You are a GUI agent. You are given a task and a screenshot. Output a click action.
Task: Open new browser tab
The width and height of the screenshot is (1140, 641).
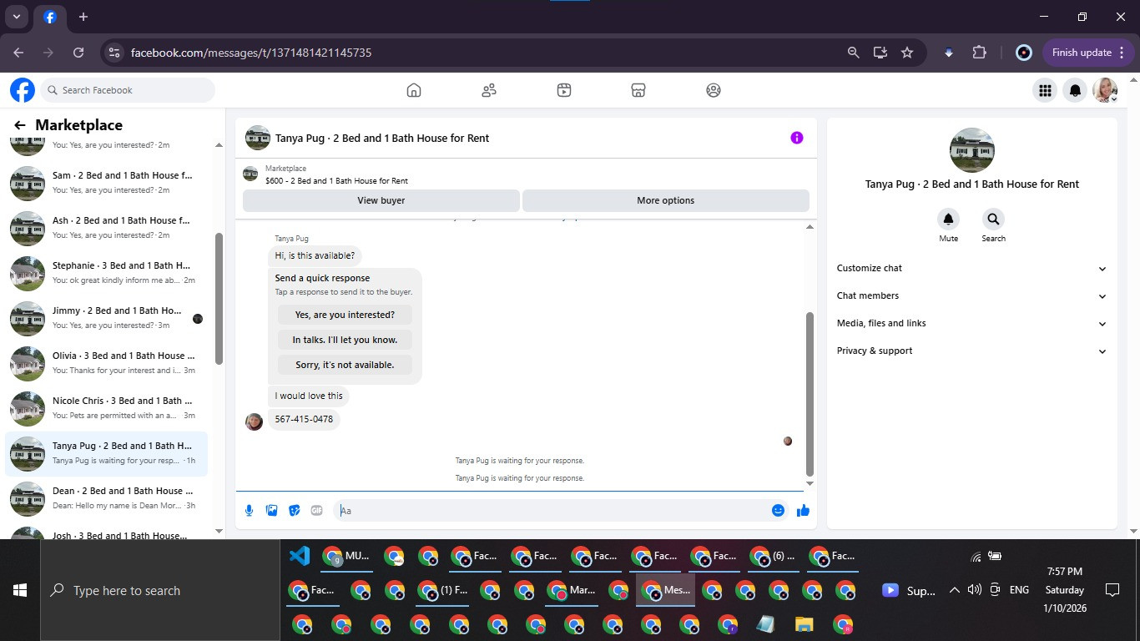click(x=83, y=17)
